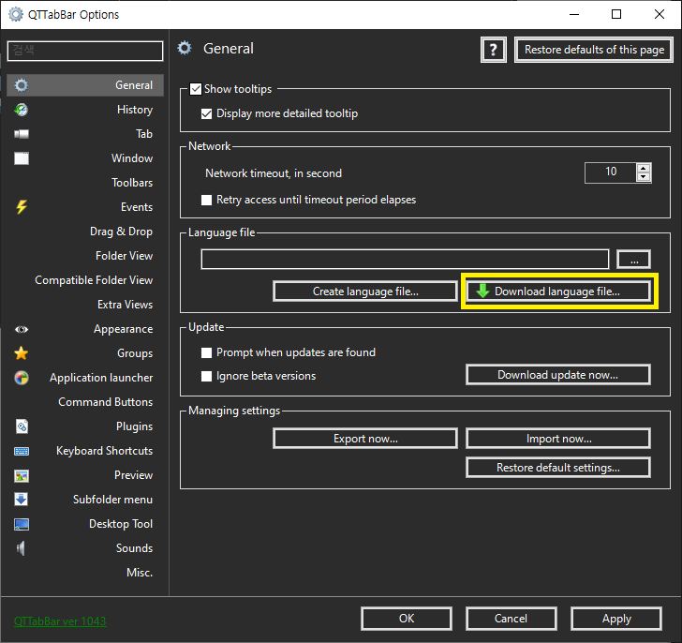Click the History clock icon in sidebar
The width and height of the screenshot is (682, 643).
[x=22, y=110]
